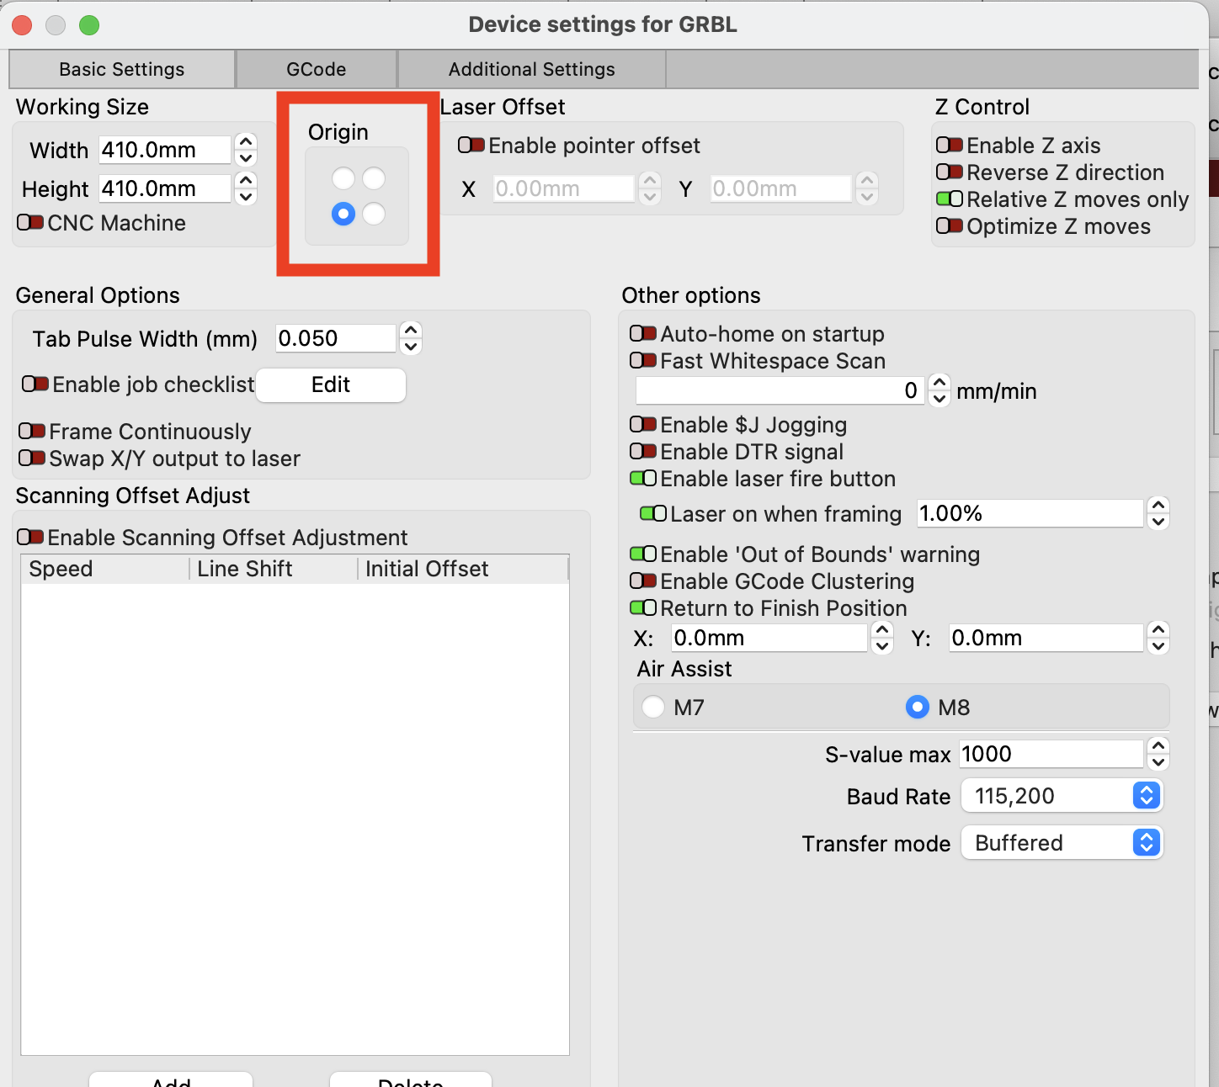Select the top-left Origin radio button
This screenshot has height=1087, width=1219.
coord(343,178)
